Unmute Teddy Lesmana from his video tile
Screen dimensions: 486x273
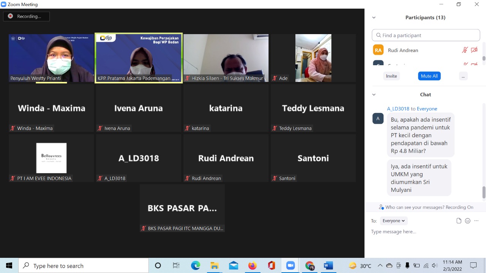[x=274, y=129]
